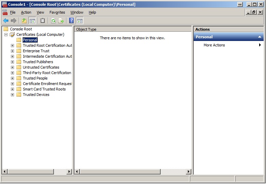The height and width of the screenshot is (184, 266).
Task: Click the green Refresh toolbar icon
Action: [x=54, y=21]
